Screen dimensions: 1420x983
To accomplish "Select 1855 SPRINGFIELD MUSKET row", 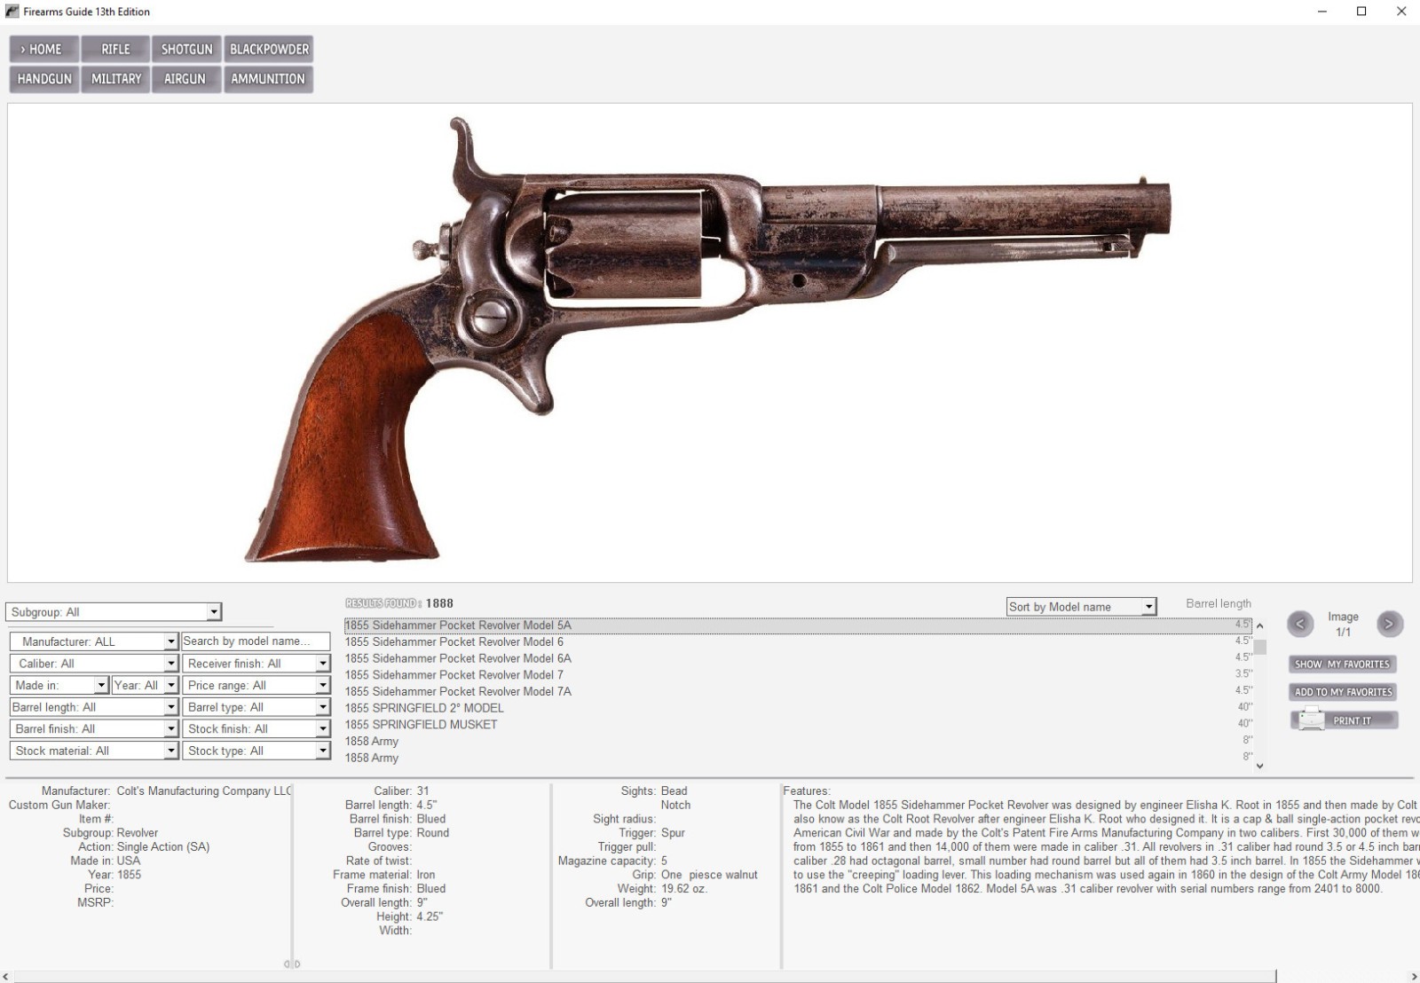I will pyautogui.click(x=798, y=725).
